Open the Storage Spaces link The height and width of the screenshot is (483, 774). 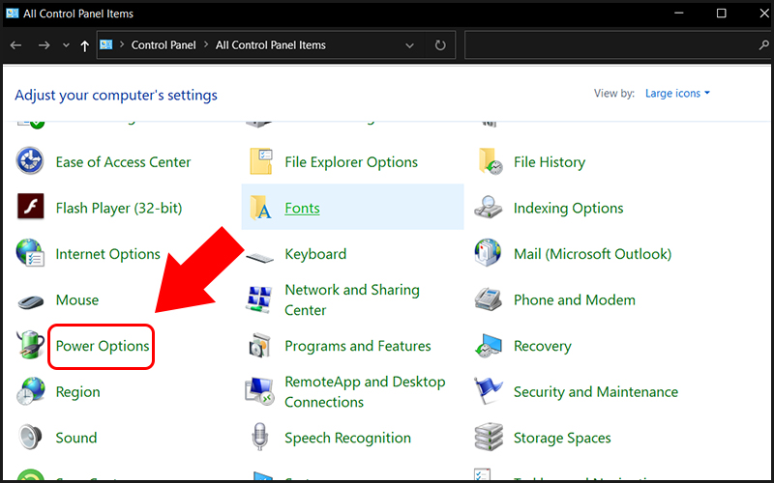coord(562,439)
